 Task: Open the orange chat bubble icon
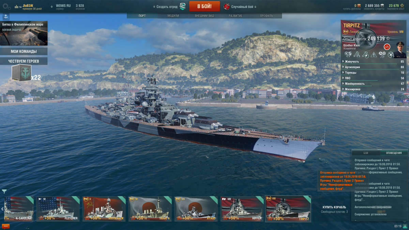pos(5,226)
